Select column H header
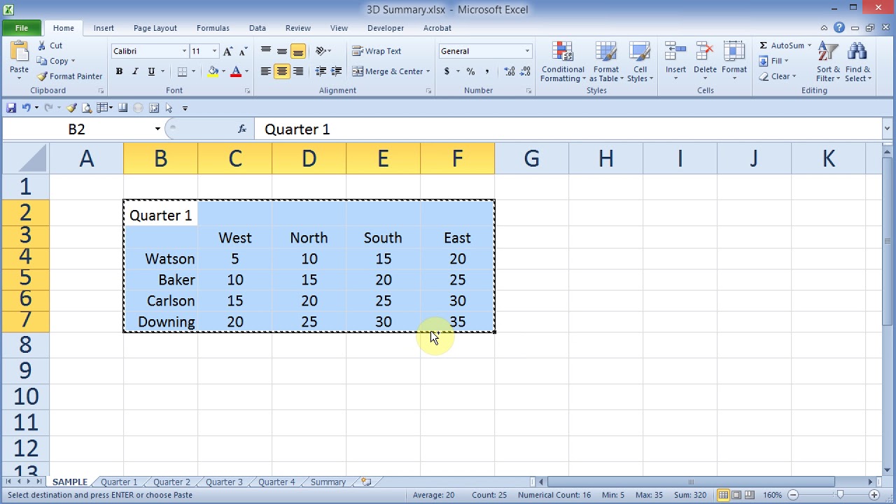 click(605, 159)
